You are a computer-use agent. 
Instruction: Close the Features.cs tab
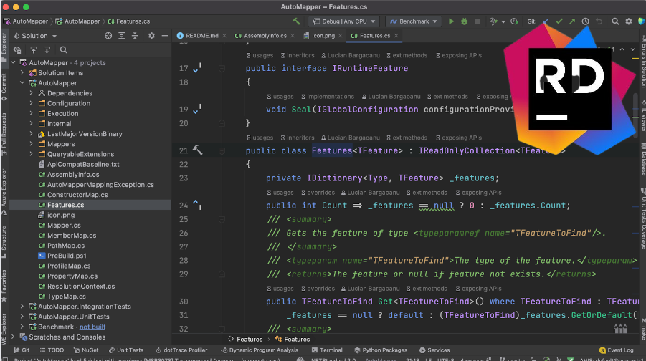coord(396,36)
